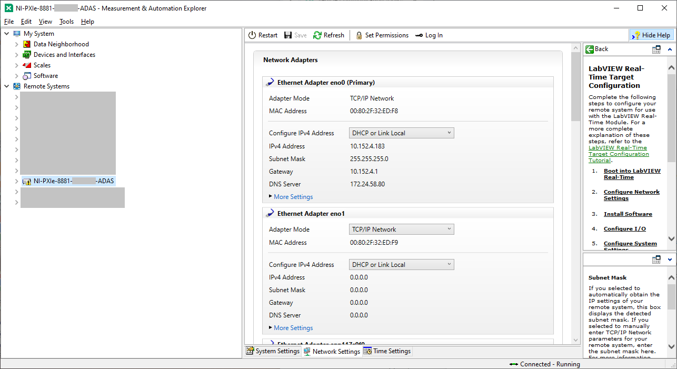Open eno1 Adapter Mode dropdown
Viewport: 677px width, 369px height.
click(401, 230)
